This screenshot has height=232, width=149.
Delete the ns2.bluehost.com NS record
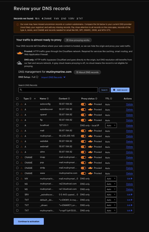pyautogui.click(x=129, y=184)
